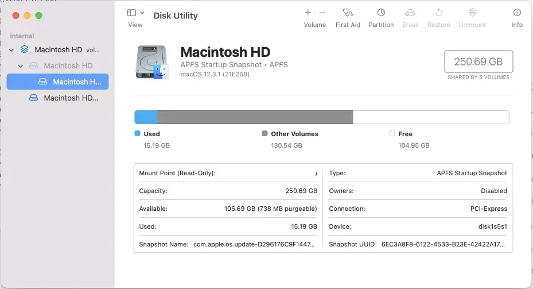Click the Disk Utility window title
The height and width of the screenshot is (289, 533).
click(x=176, y=16)
